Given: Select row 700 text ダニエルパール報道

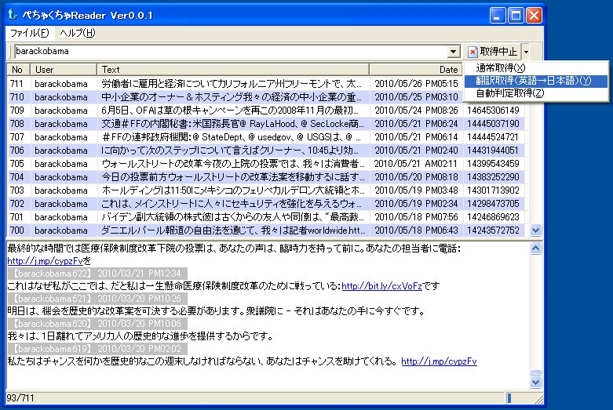Looking at the screenshot, I should [233, 230].
